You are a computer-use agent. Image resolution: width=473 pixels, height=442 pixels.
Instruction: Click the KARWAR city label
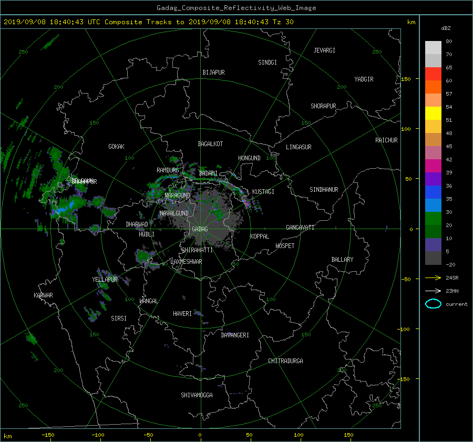(43, 295)
